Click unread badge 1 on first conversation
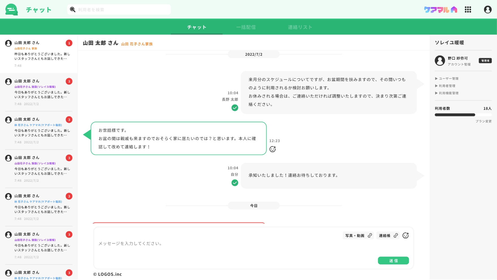Image resolution: width=497 pixels, height=280 pixels. [x=69, y=43]
